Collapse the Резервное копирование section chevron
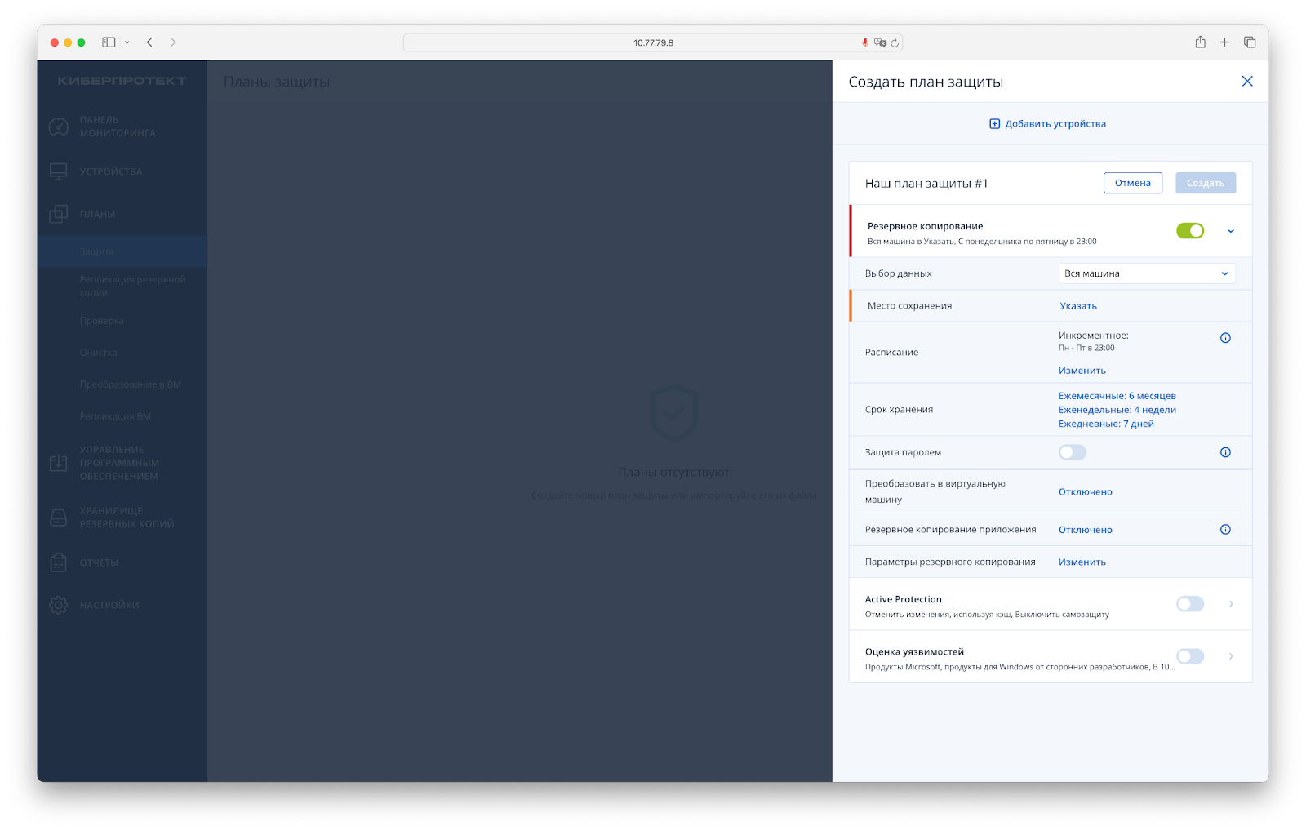 click(x=1230, y=231)
